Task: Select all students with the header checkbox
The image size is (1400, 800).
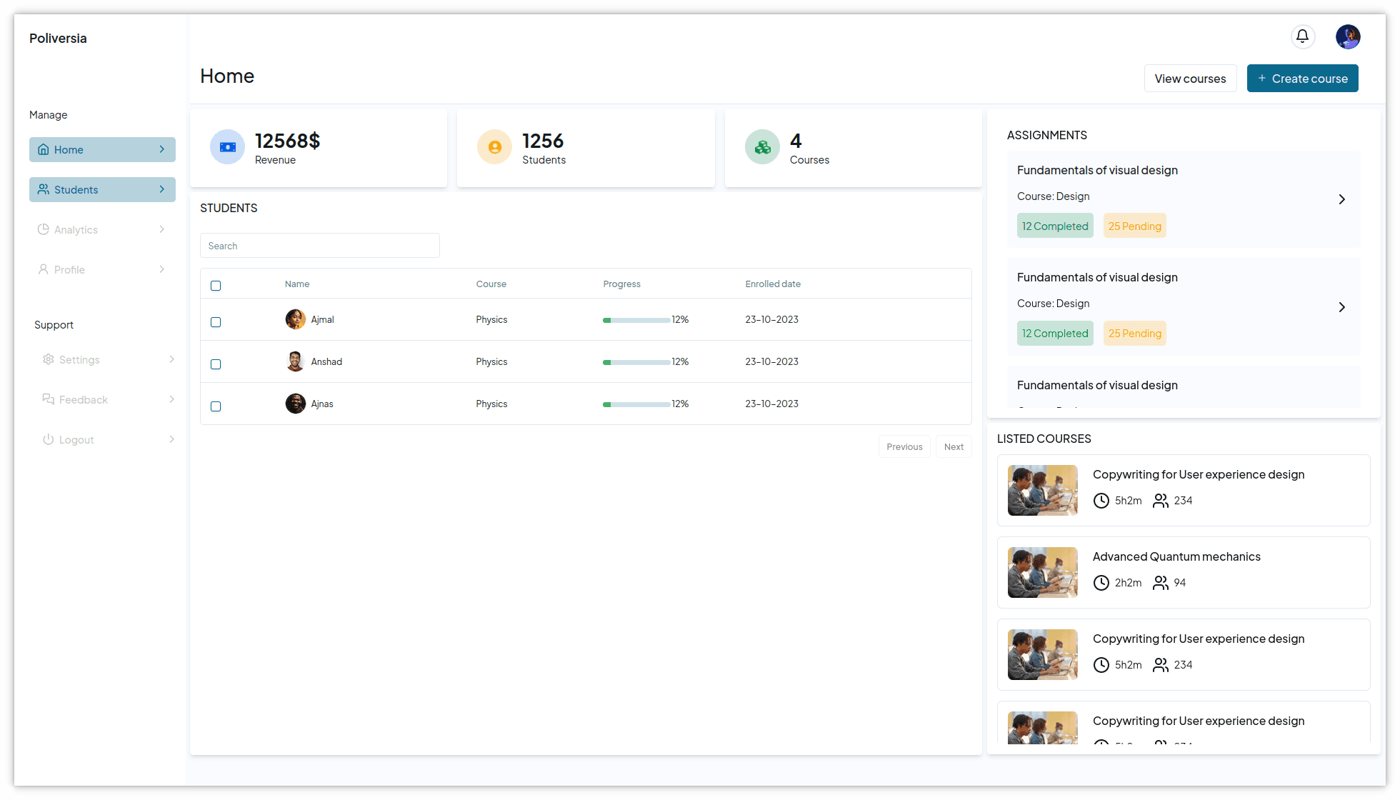Action: point(216,286)
